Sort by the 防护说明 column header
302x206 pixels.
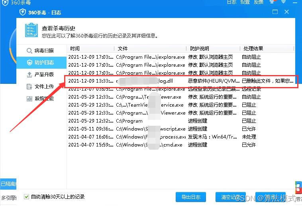[x=213, y=48]
